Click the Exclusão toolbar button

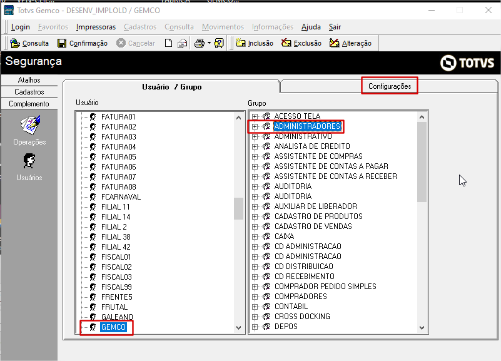click(x=301, y=43)
